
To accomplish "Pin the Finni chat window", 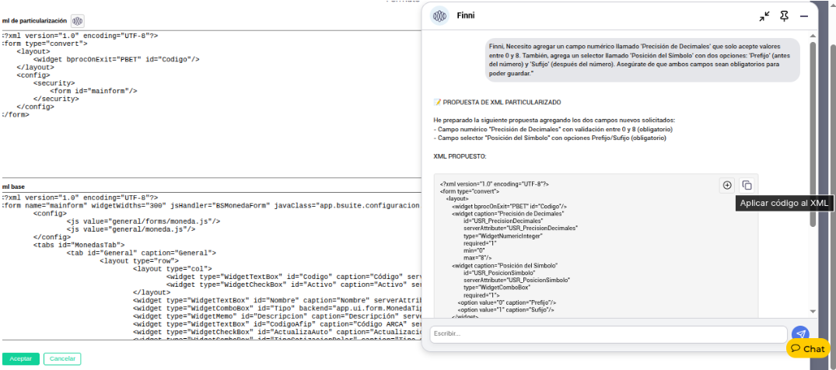I will pos(784,16).
